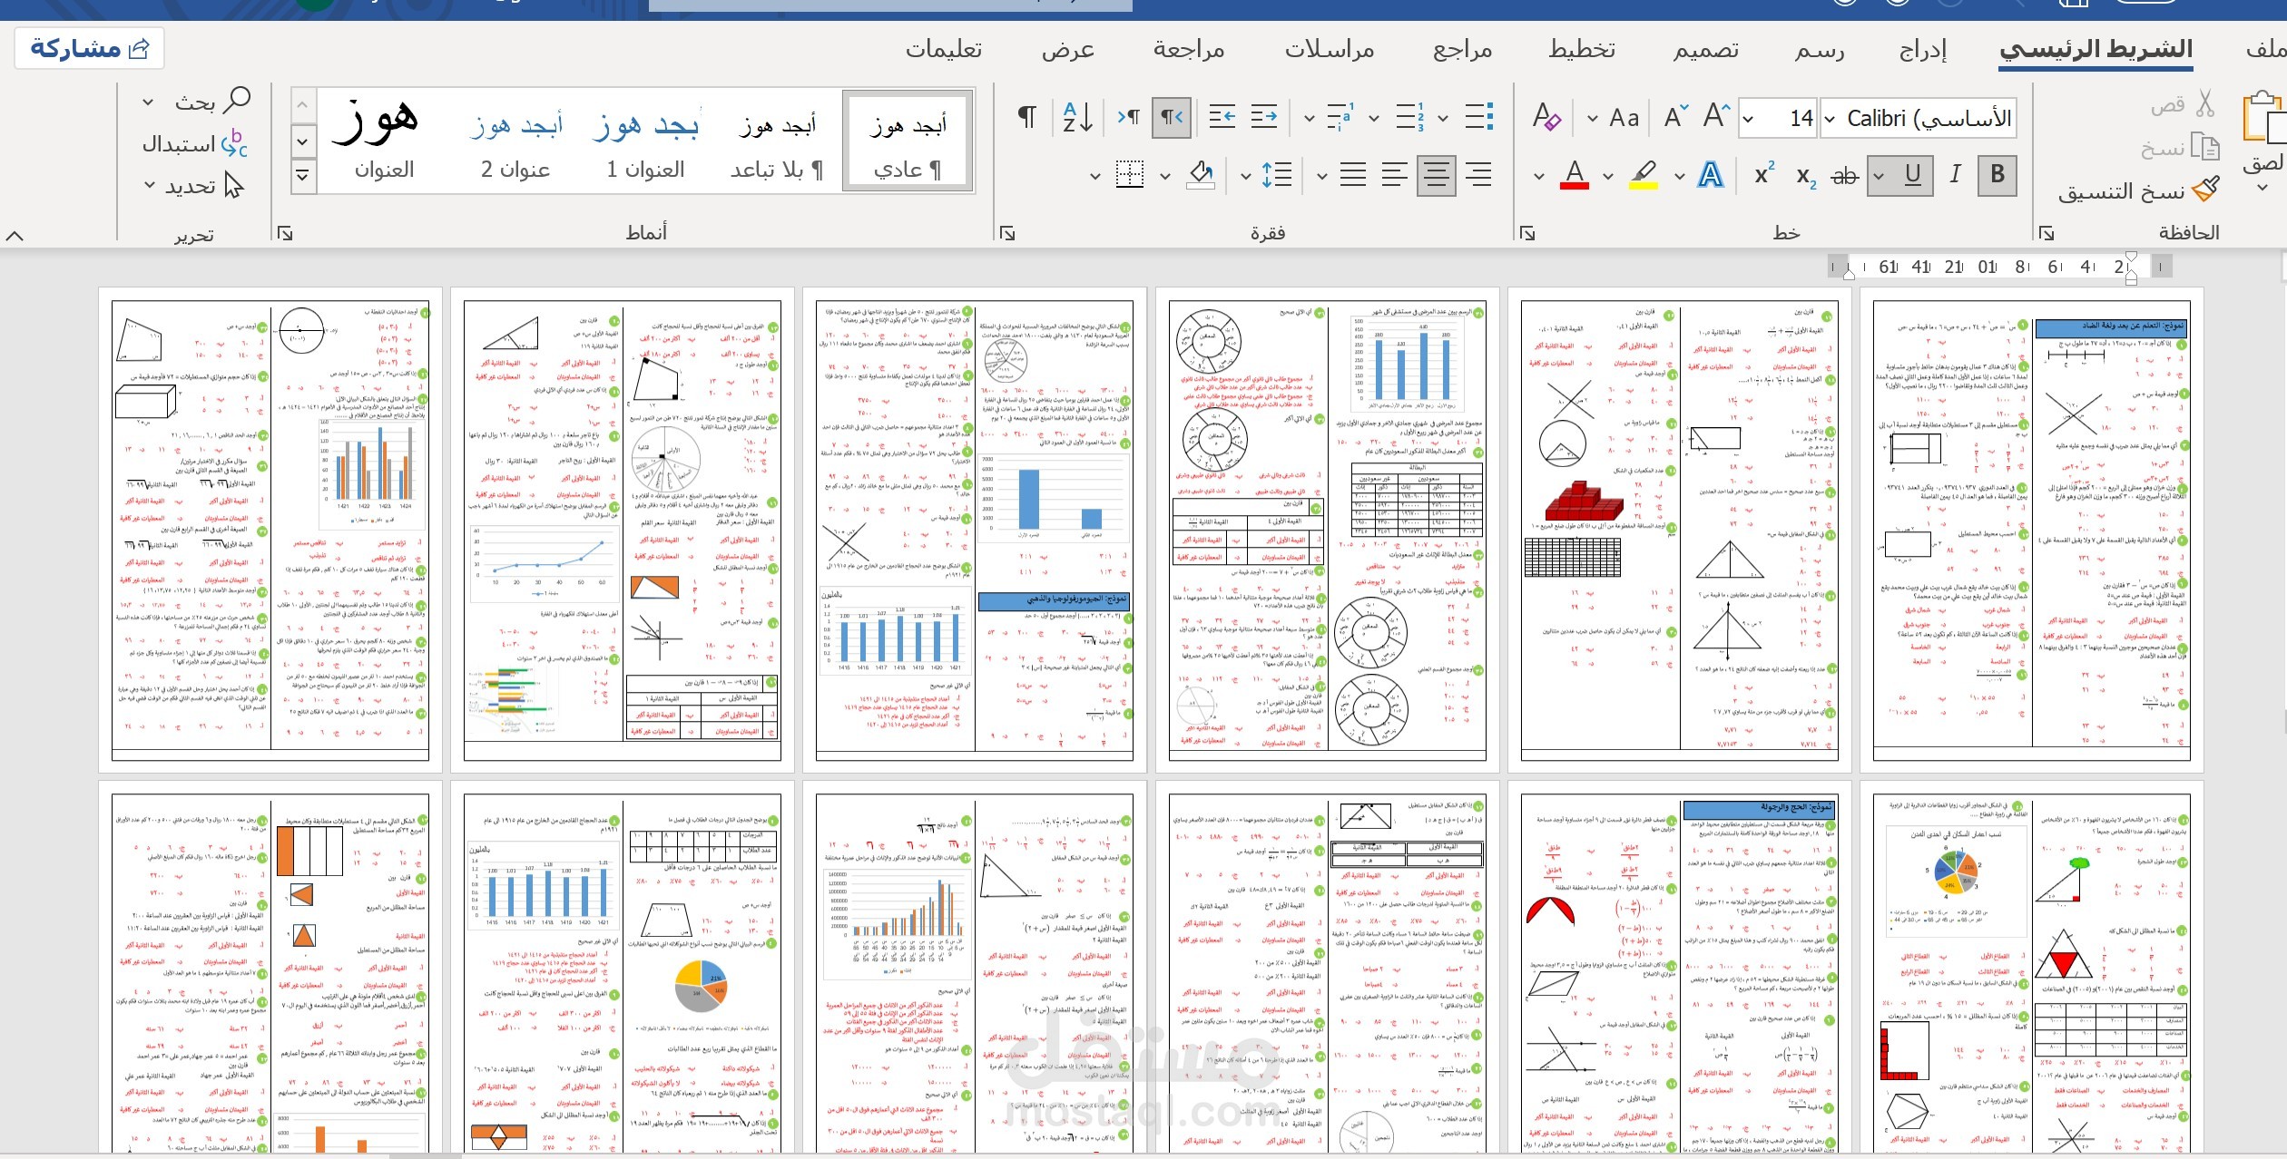Image resolution: width=2287 pixels, height=1159 pixels.
Task: Click the Borders grid icon
Action: 1129,174
